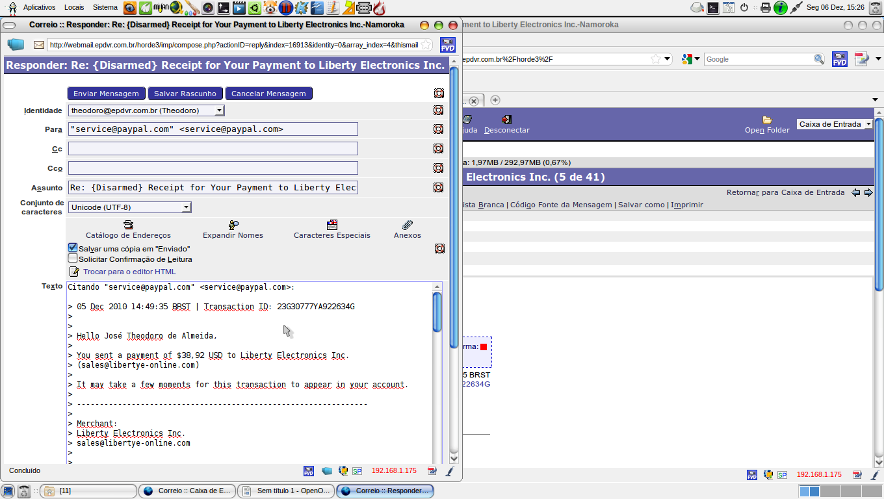Click Salvar Rascunho button
The height and width of the screenshot is (499, 884).
(x=185, y=94)
